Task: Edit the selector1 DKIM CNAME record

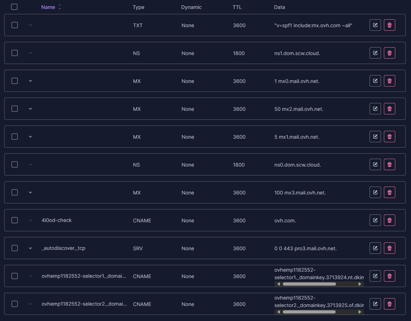Action: [x=375, y=276]
